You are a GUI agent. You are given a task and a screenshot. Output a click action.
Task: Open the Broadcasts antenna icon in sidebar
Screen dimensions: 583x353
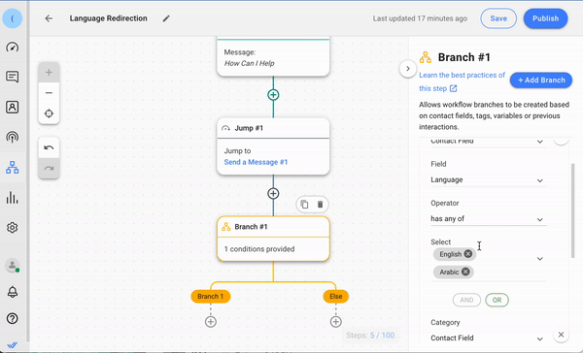(x=13, y=138)
